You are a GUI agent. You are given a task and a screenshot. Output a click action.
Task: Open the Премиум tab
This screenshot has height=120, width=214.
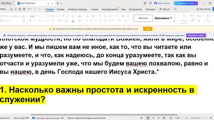point(150,9)
